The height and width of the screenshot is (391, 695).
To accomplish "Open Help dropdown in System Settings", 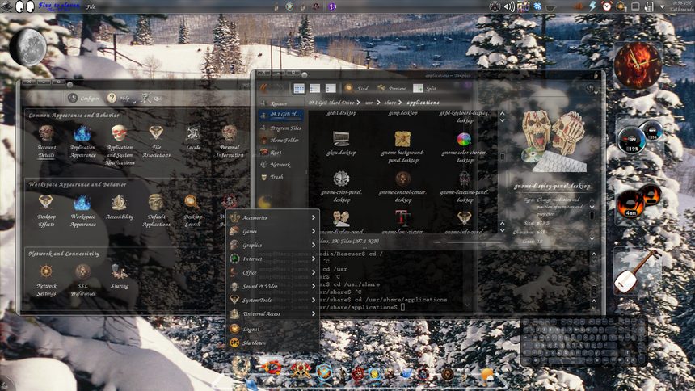I will (121, 98).
